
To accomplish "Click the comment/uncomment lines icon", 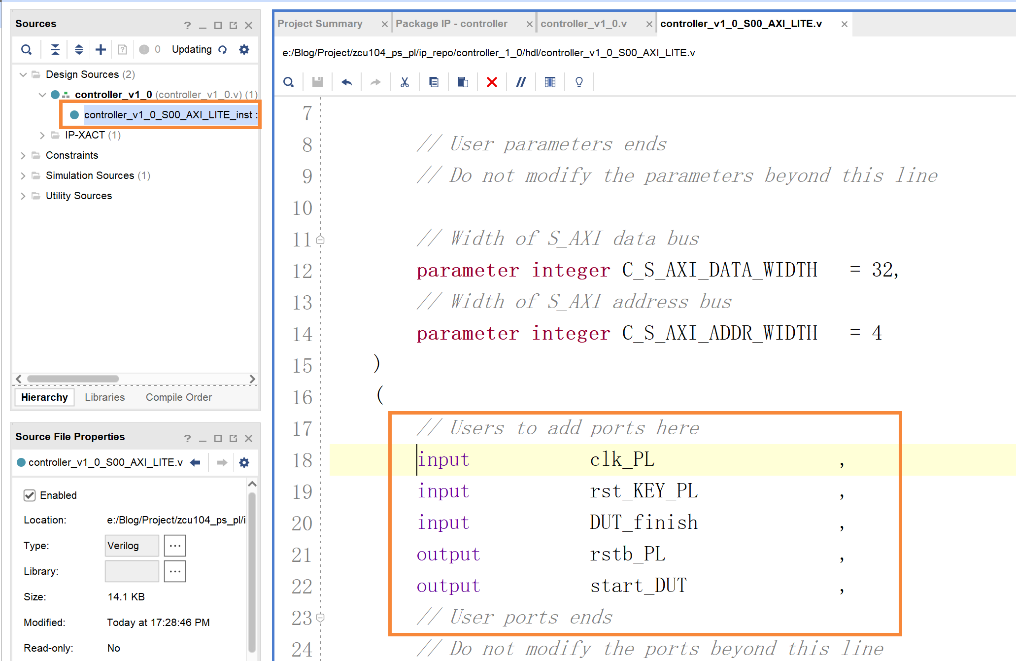I will (521, 82).
